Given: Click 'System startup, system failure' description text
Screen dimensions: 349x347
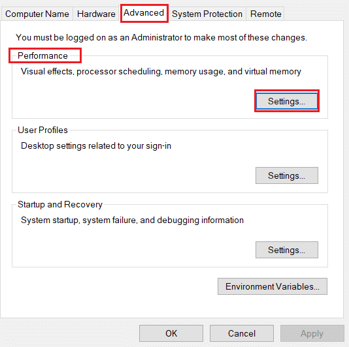Looking at the screenshot, I should (x=132, y=220).
